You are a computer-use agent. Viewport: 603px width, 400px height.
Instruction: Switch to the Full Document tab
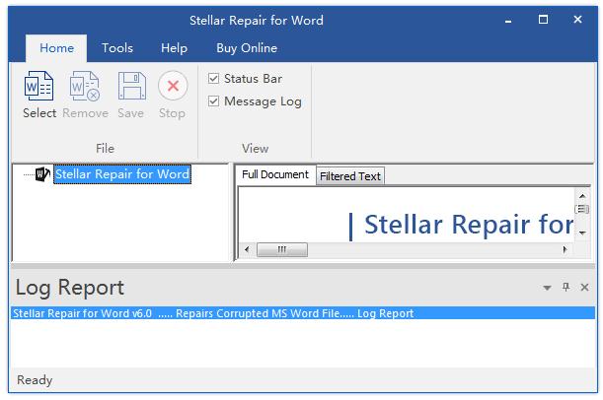click(275, 174)
